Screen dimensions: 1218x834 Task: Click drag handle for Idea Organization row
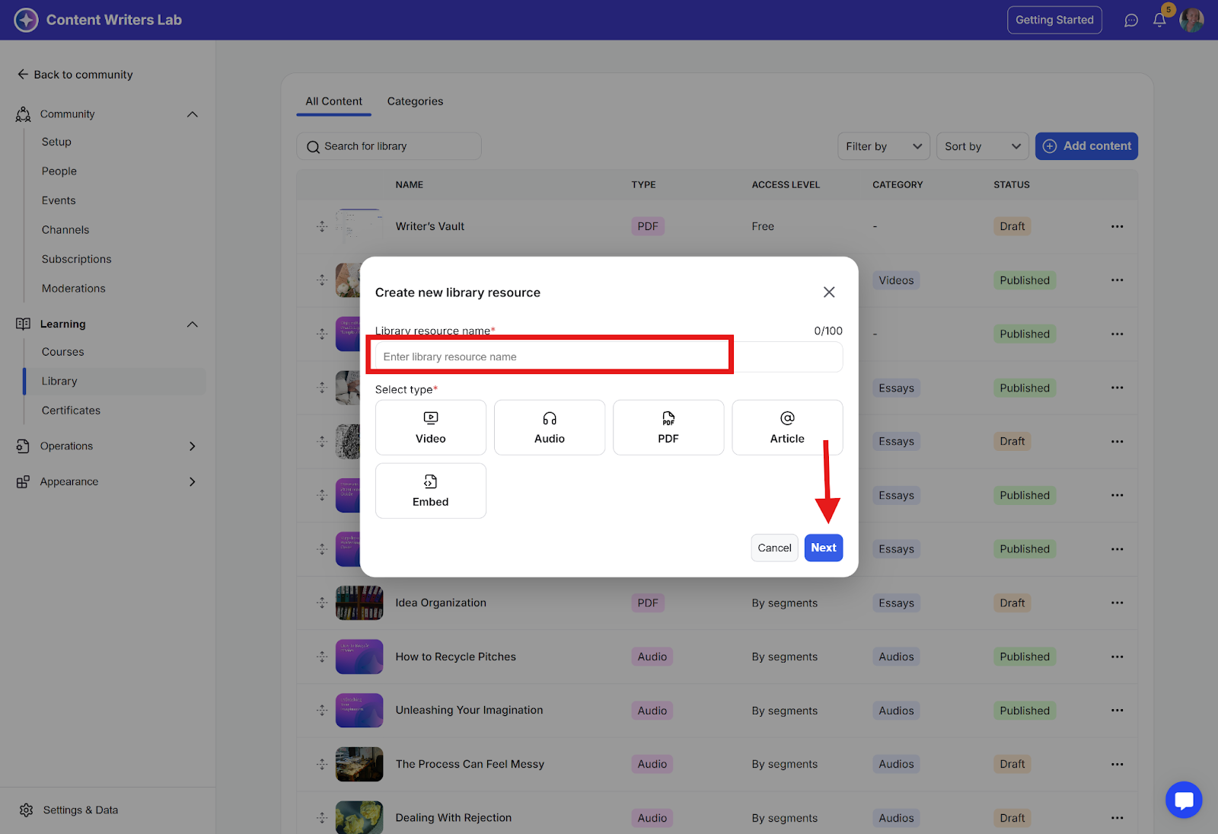click(x=322, y=602)
